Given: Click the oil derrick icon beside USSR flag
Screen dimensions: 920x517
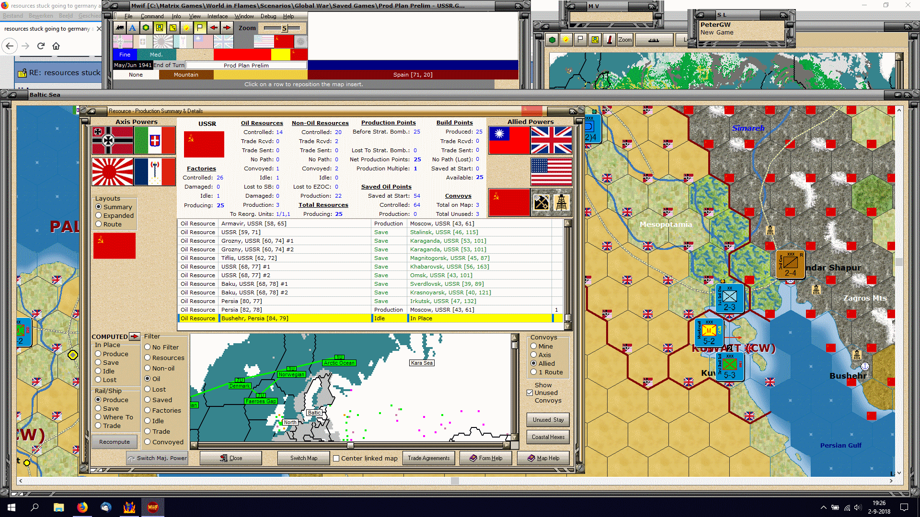Looking at the screenshot, I should tap(562, 202).
